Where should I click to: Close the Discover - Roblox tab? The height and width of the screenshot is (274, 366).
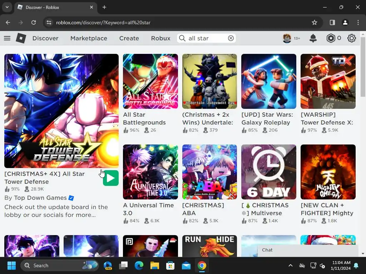pyautogui.click(x=91, y=7)
